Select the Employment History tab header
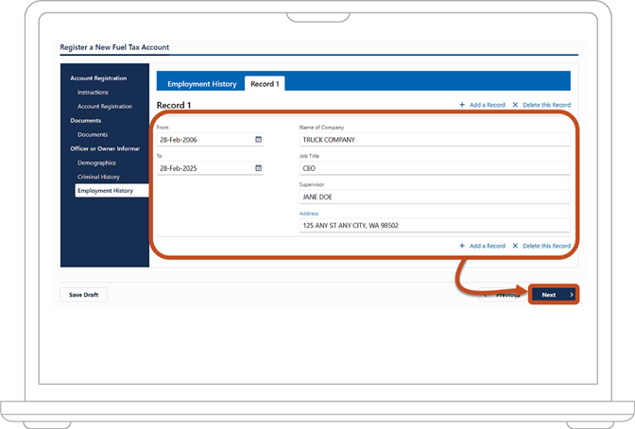 pyautogui.click(x=201, y=84)
